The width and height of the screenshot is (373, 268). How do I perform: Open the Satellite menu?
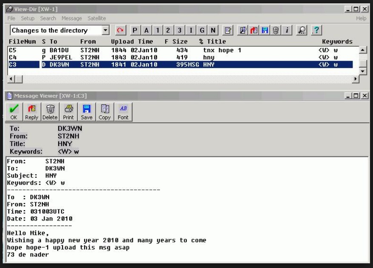[97, 18]
